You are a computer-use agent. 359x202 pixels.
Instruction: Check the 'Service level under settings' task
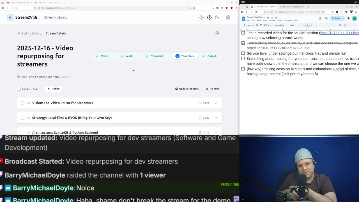pyautogui.click(x=243, y=53)
